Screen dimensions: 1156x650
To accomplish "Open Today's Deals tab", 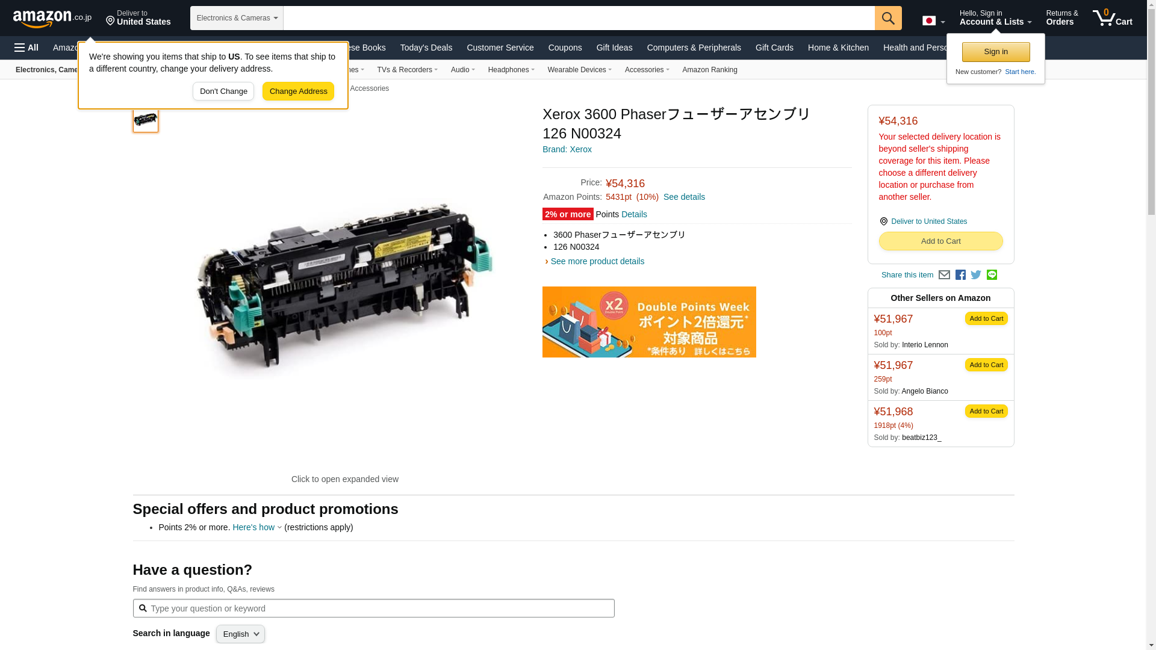I will click(x=426, y=48).
